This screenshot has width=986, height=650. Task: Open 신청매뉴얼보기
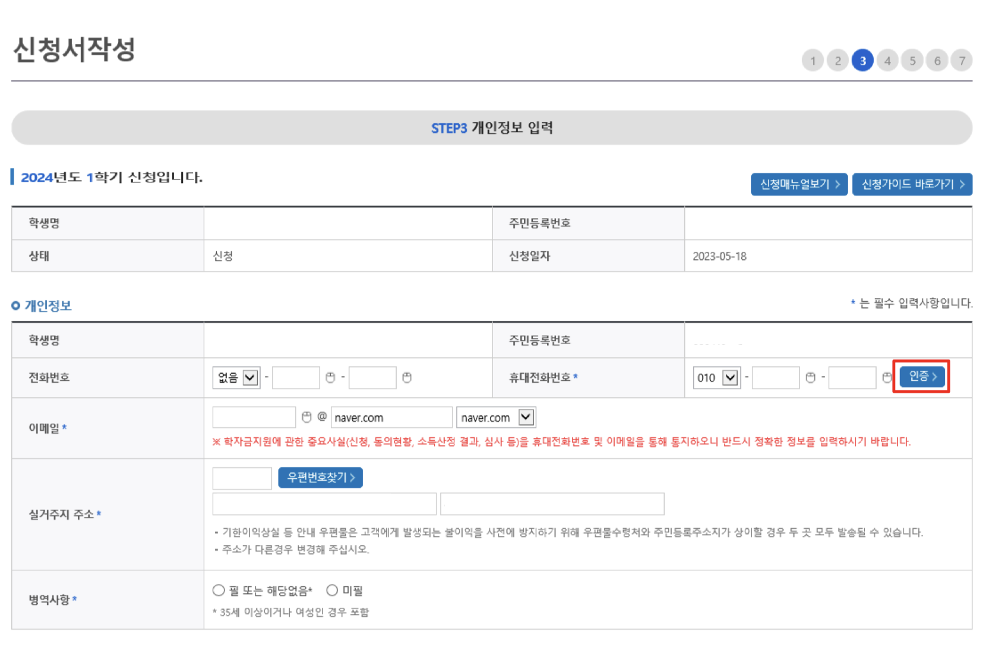[x=799, y=184]
